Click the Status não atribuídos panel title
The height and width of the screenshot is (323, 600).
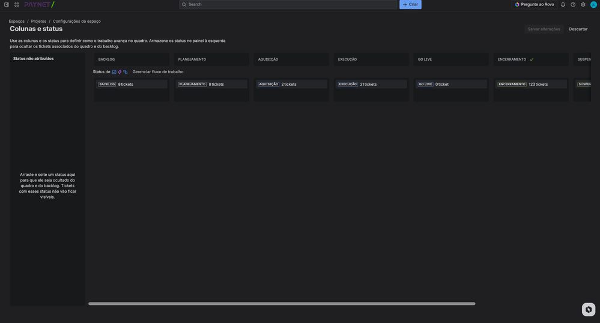click(x=33, y=59)
